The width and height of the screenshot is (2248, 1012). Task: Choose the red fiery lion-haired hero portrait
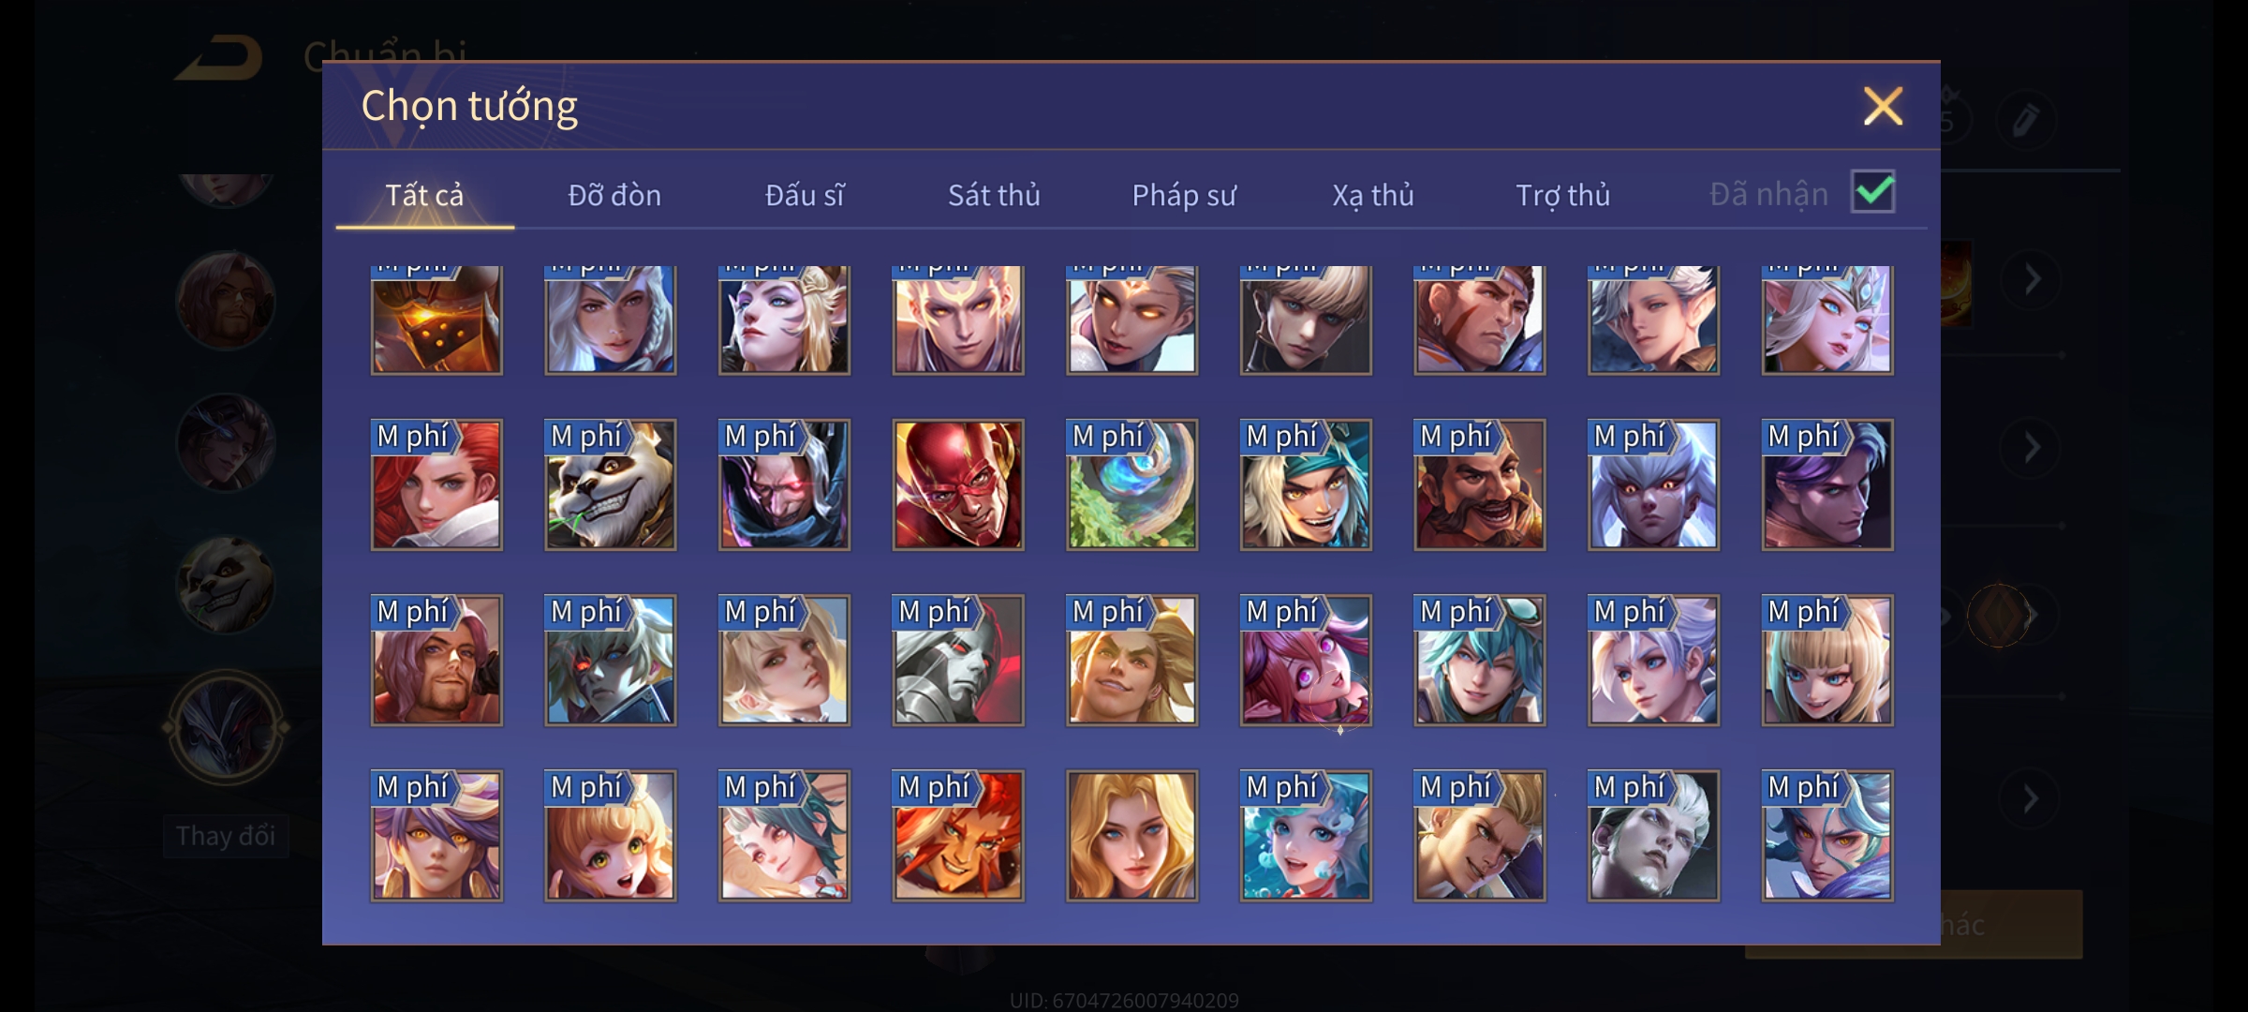pyautogui.click(x=957, y=836)
